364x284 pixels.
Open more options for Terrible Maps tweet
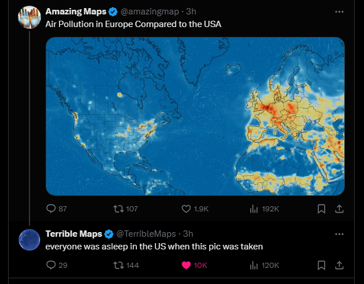click(x=339, y=233)
